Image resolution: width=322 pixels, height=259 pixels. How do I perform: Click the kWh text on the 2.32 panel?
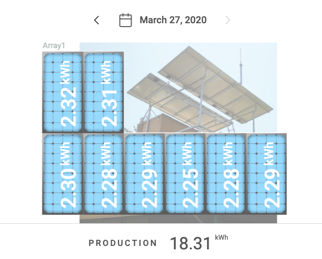66,72
